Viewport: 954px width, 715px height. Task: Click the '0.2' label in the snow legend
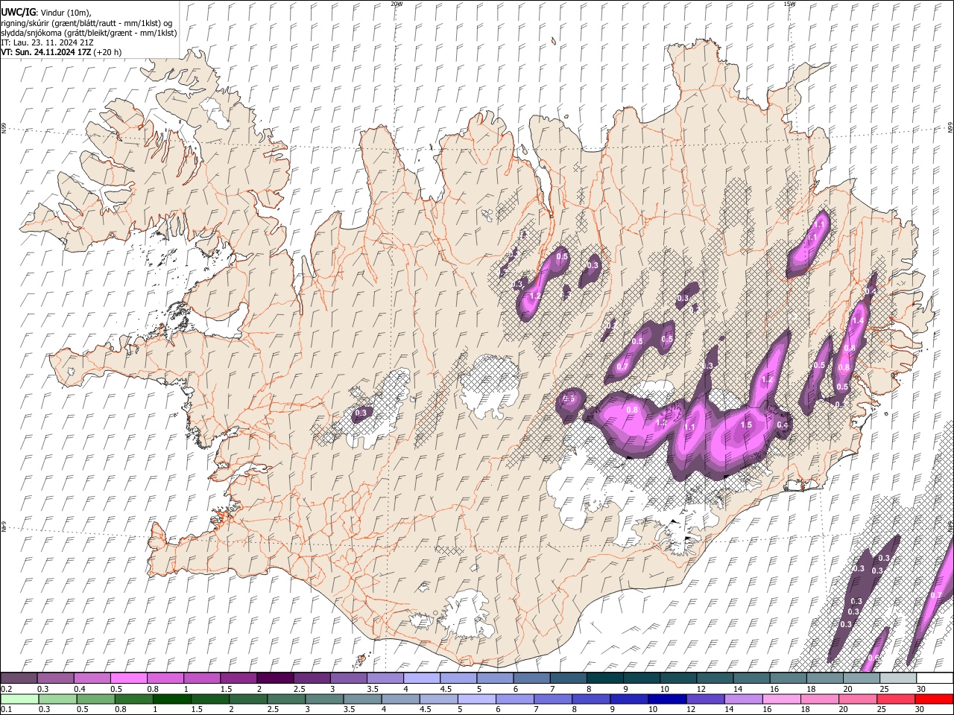tap(5, 689)
